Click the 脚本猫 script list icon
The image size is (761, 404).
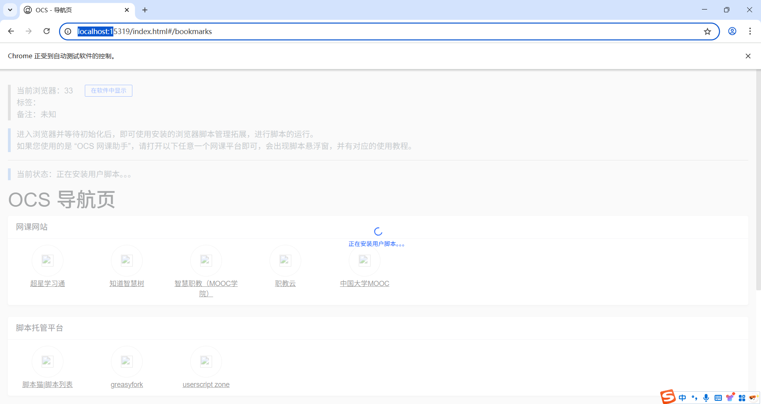(48, 361)
